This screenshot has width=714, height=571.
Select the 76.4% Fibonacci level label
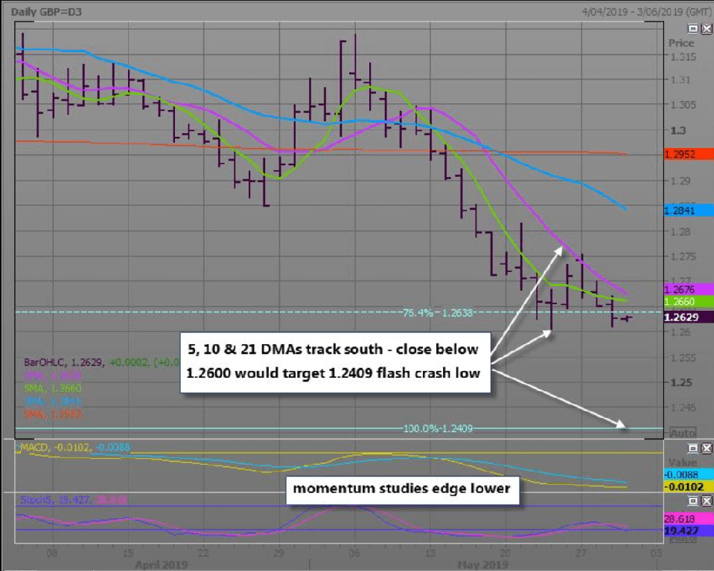[x=438, y=313]
